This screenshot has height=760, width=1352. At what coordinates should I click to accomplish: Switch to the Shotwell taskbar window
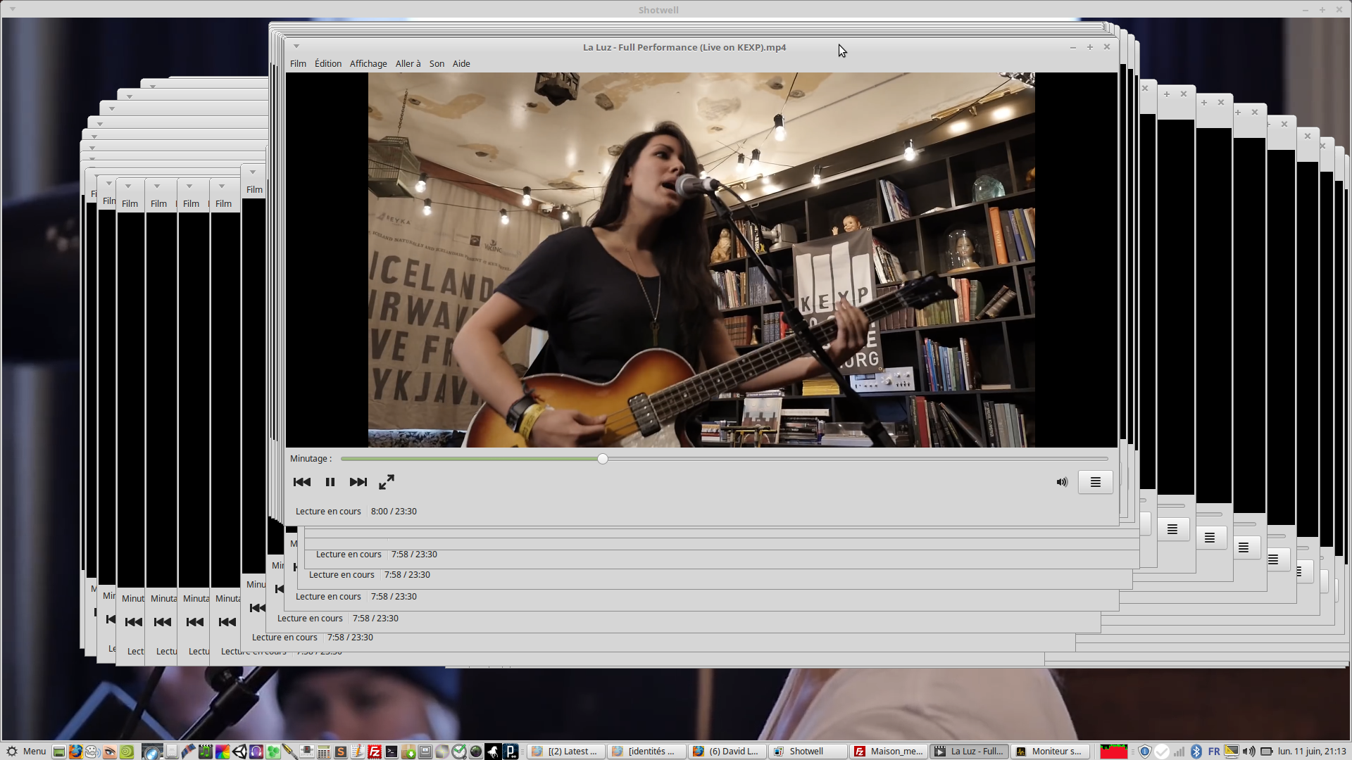pyautogui.click(x=806, y=751)
